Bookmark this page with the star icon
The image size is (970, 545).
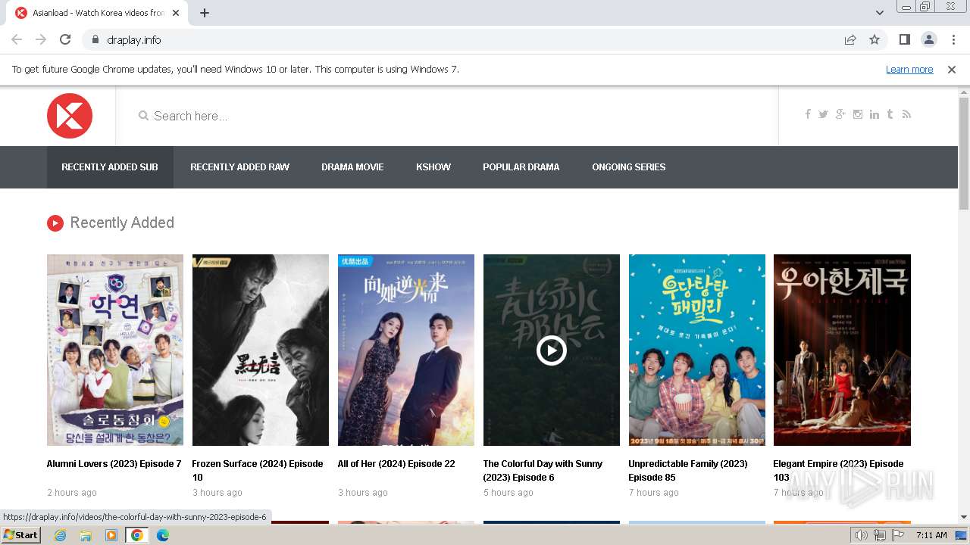point(875,39)
